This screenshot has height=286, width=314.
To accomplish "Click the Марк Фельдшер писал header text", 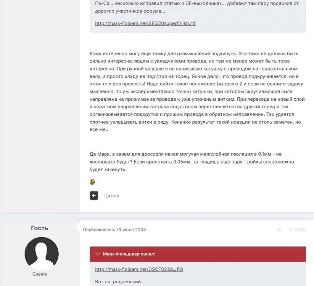I will (x=129, y=254).
